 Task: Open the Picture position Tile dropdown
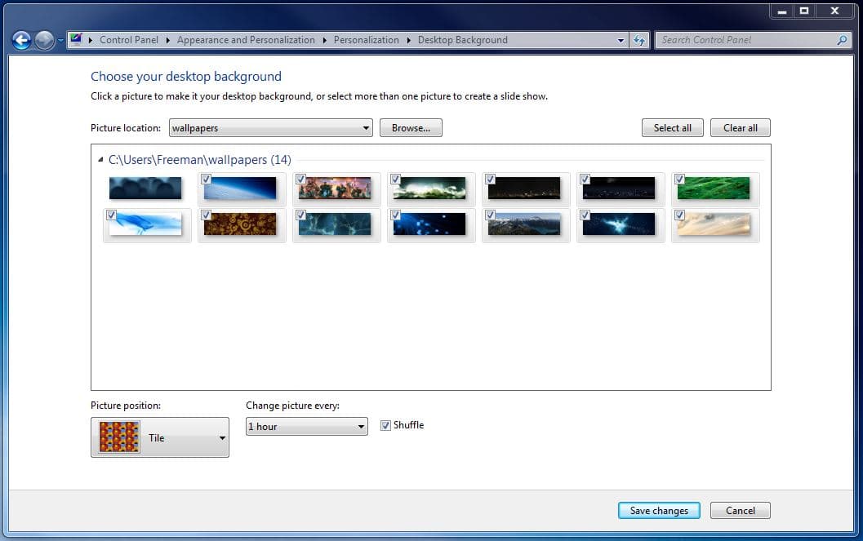(x=159, y=437)
